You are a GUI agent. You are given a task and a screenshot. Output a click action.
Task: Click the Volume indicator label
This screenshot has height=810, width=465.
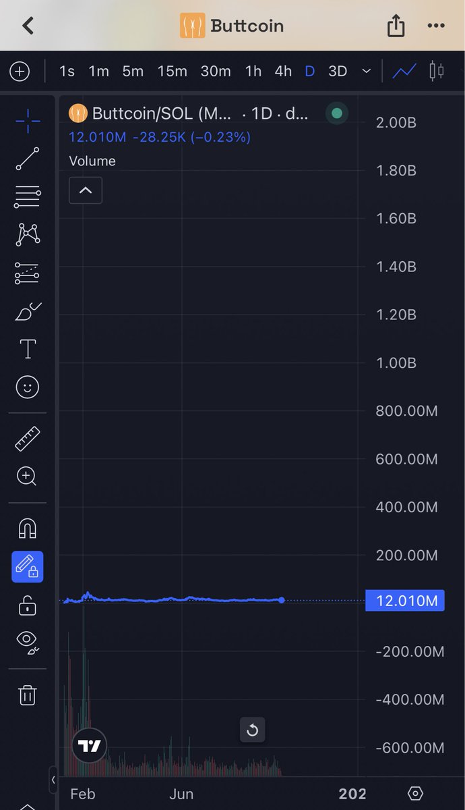92,161
